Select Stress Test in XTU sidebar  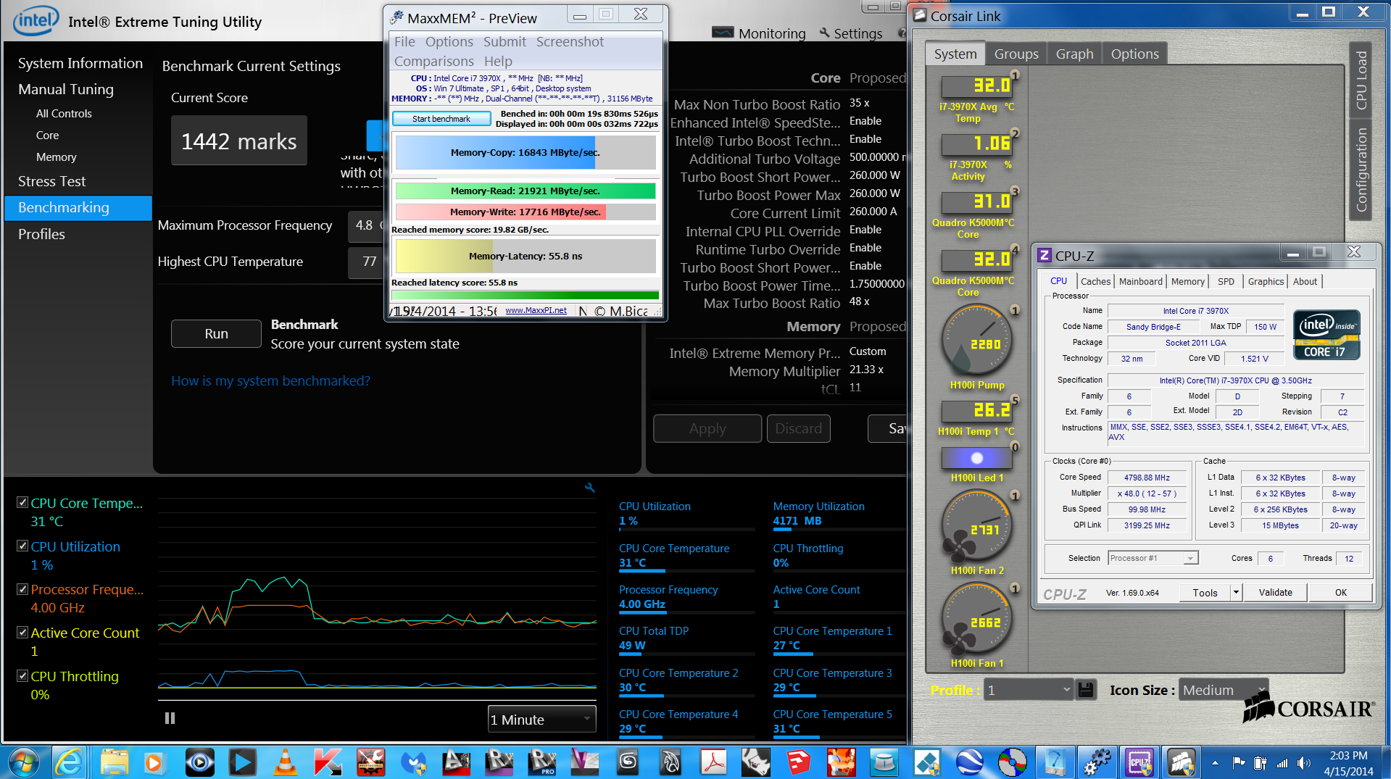(x=51, y=181)
